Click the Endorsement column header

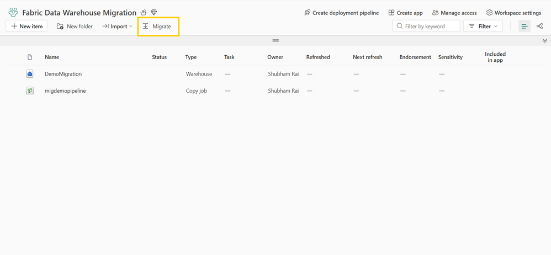415,57
